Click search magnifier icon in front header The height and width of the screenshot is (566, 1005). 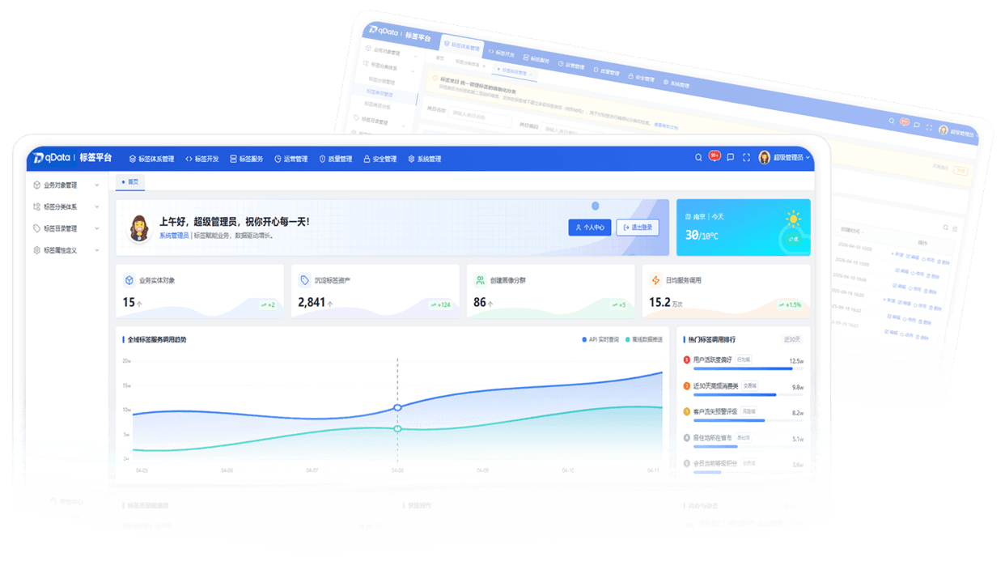[698, 158]
